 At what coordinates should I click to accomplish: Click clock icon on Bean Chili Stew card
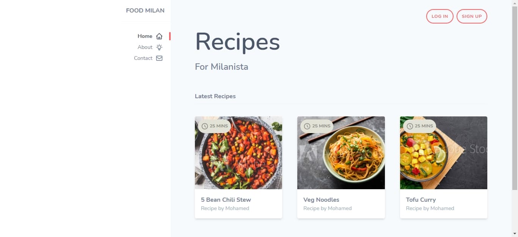(x=205, y=126)
